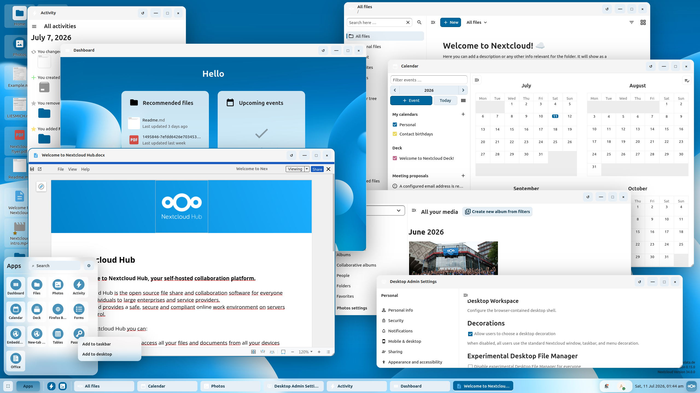Viewport: 700px width, 393px height.
Task: Open the Office app in Apps menu
Action: tap(16, 361)
